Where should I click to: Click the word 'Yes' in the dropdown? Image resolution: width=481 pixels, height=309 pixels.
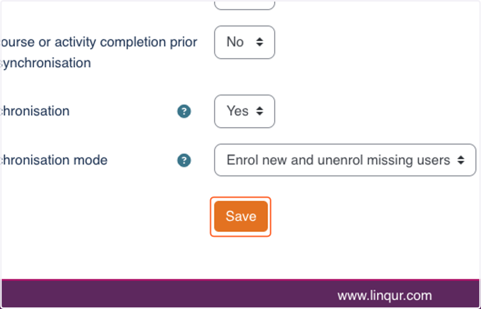(x=238, y=111)
